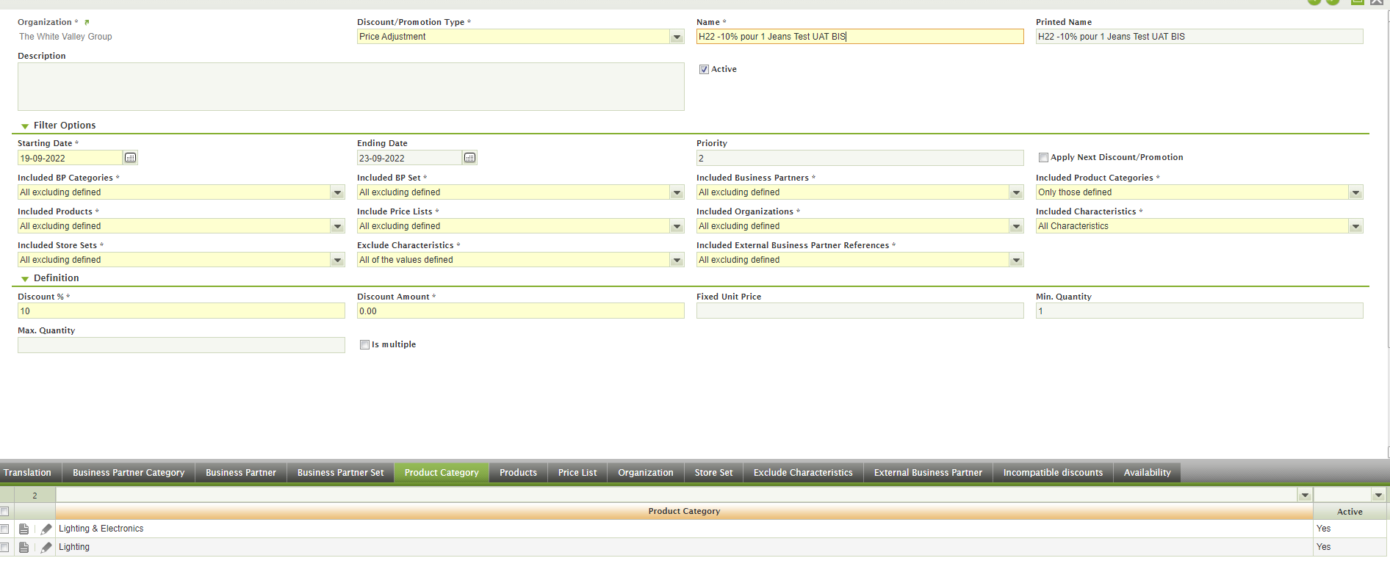
Task: Open form view for Lighting row
Action: click(24, 547)
